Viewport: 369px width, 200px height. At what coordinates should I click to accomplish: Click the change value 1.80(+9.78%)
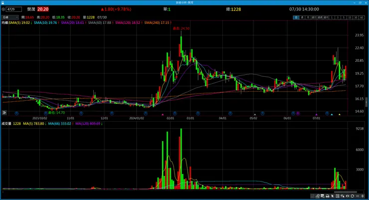pyautogui.click(x=116, y=9)
